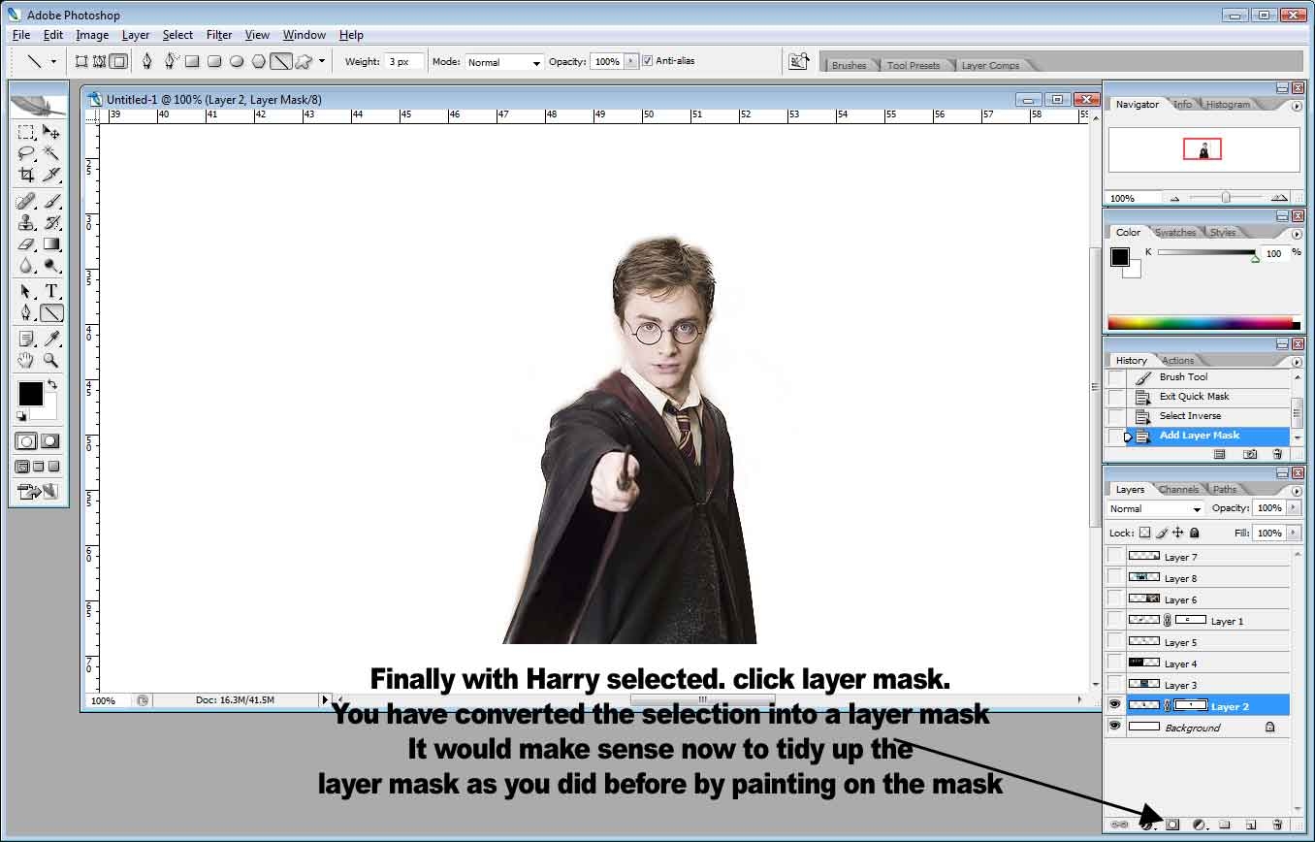
Task: Select the Slice tool
Action: tap(51, 175)
